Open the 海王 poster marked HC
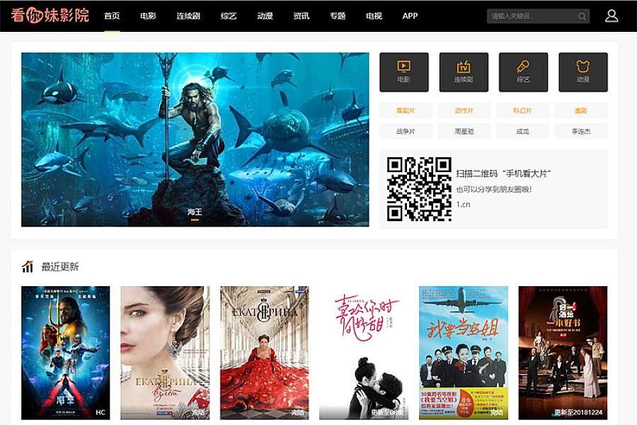 click(x=65, y=353)
